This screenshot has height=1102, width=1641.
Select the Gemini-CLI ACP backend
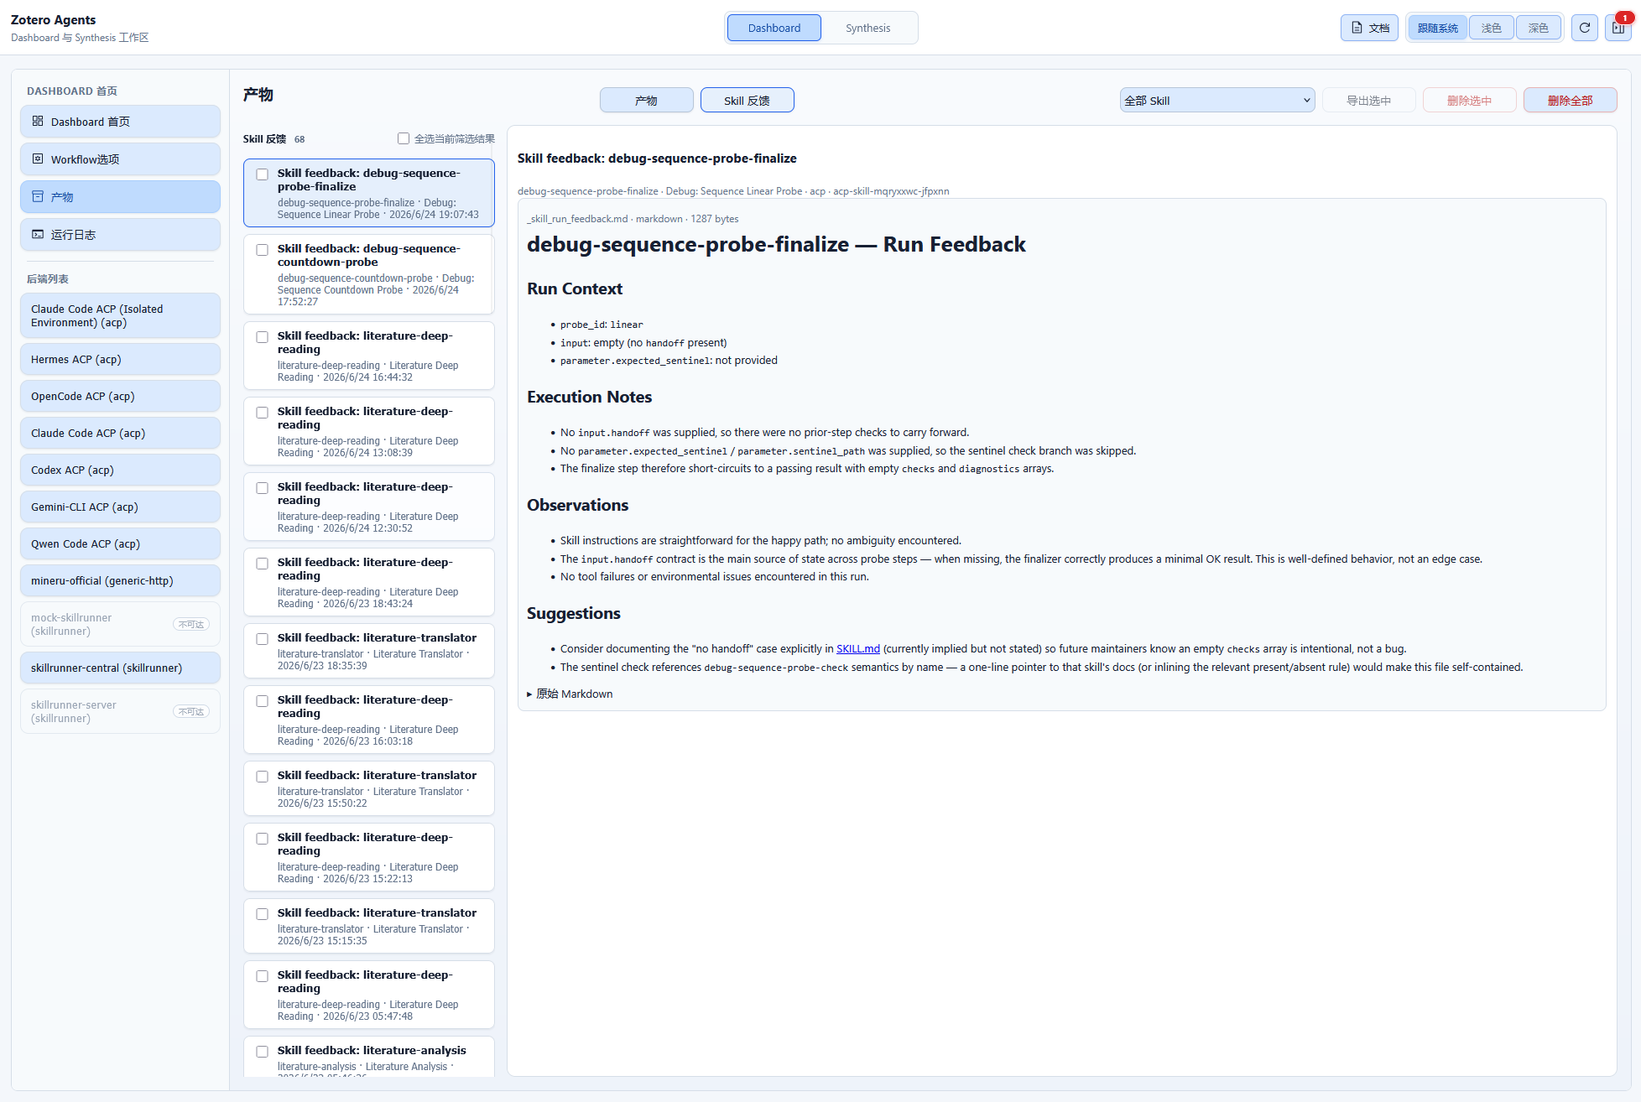[x=120, y=507]
